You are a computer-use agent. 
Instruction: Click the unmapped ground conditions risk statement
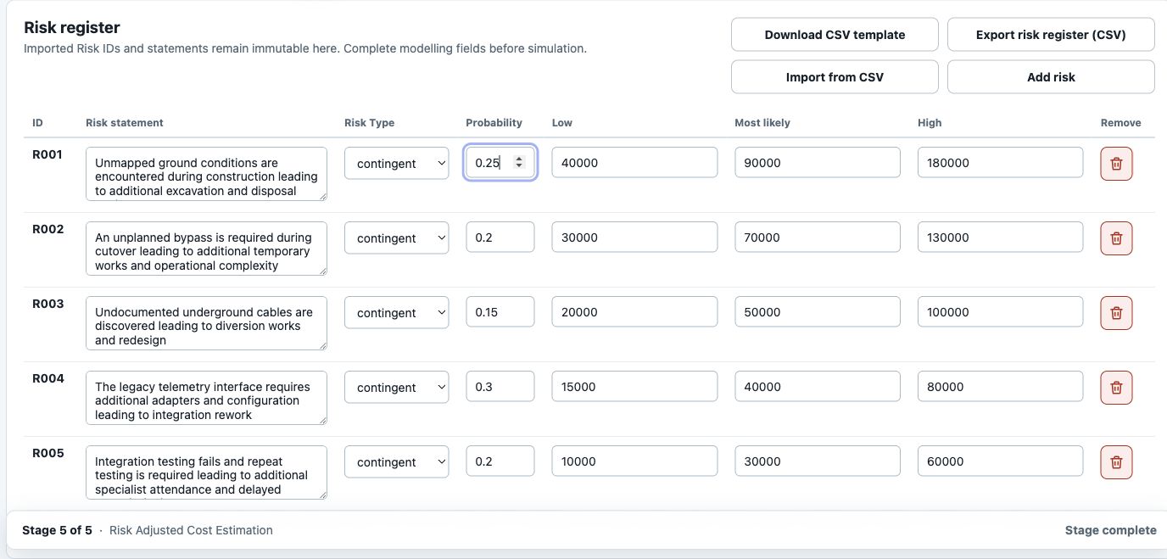(206, 174)
